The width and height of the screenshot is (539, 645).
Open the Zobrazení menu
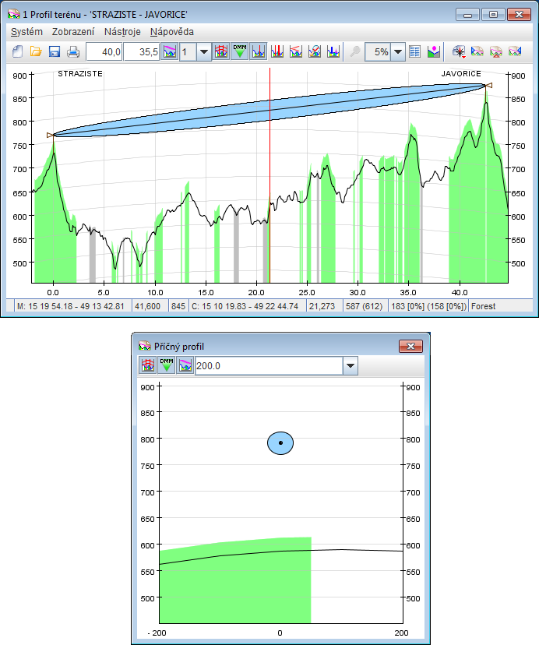coord(73,32)
